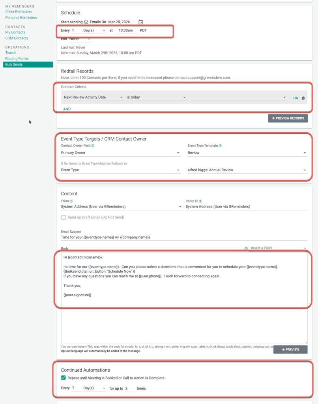Enable Send as Draft Email checkbox

(64, 217)
